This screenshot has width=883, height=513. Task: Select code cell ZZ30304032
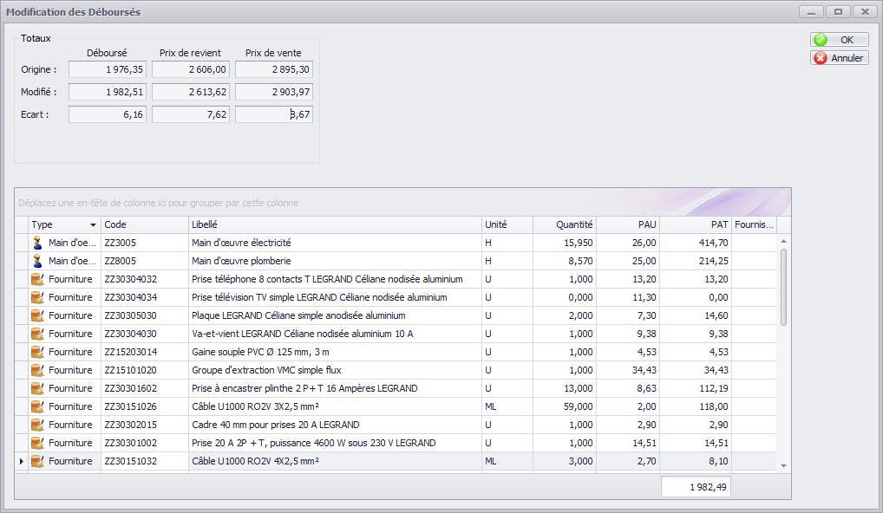[x=145, y=279]
